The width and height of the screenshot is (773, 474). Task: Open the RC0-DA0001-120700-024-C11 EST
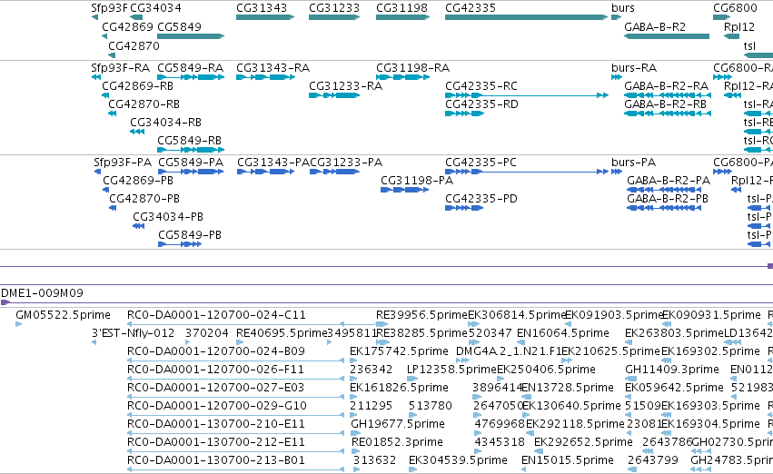pos(216,315)
